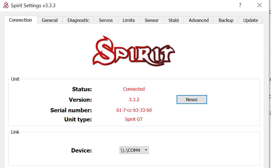Click the firmware version value 3.3.2
Screen dimensions: 271x168
pos(134,100)
